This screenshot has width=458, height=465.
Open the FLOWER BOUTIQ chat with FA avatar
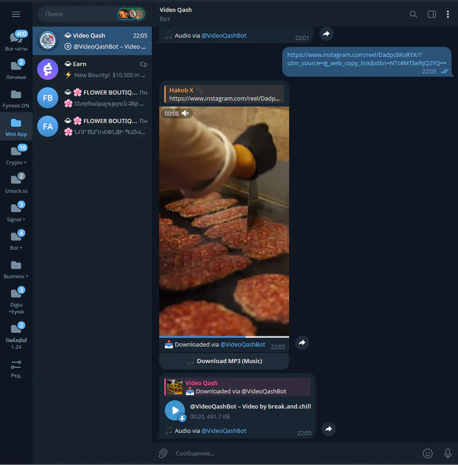tap(92, 126)
